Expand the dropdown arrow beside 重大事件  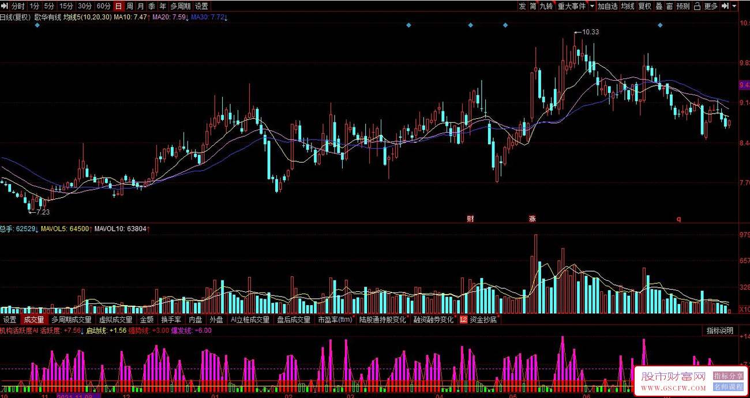click(x=591, y=6)
